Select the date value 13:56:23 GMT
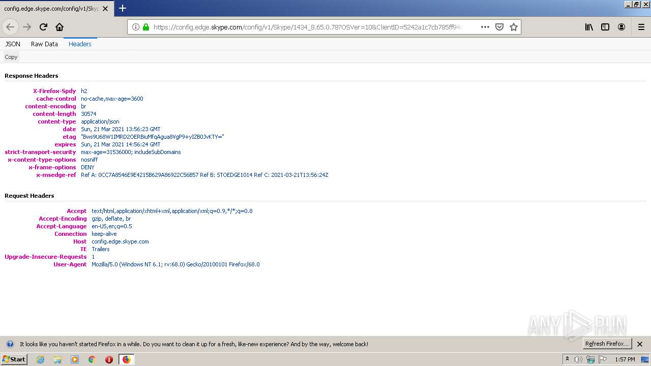 [121, 129]
